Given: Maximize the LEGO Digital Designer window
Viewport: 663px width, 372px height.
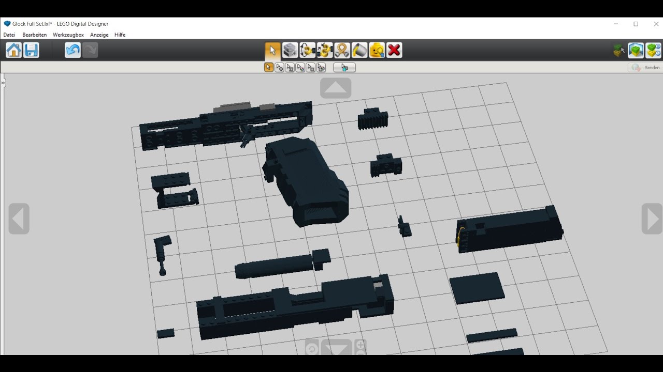Looking at the screenshot, I should (636, 24).
